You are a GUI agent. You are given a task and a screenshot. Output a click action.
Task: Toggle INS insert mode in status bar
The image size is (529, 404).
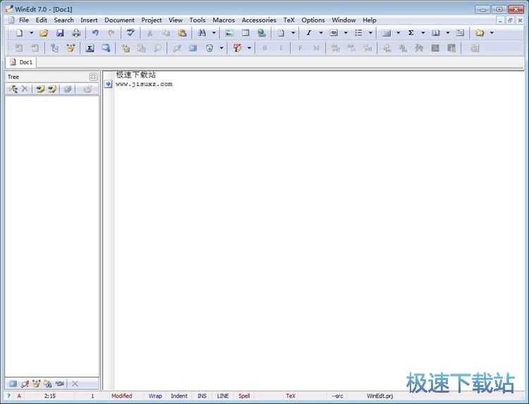coord(202,396)
